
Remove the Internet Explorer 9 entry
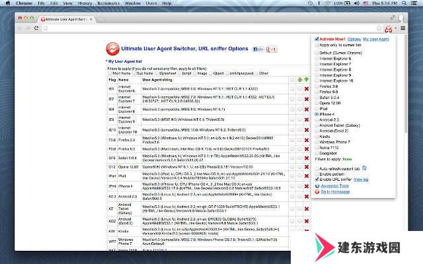[307, 119]
